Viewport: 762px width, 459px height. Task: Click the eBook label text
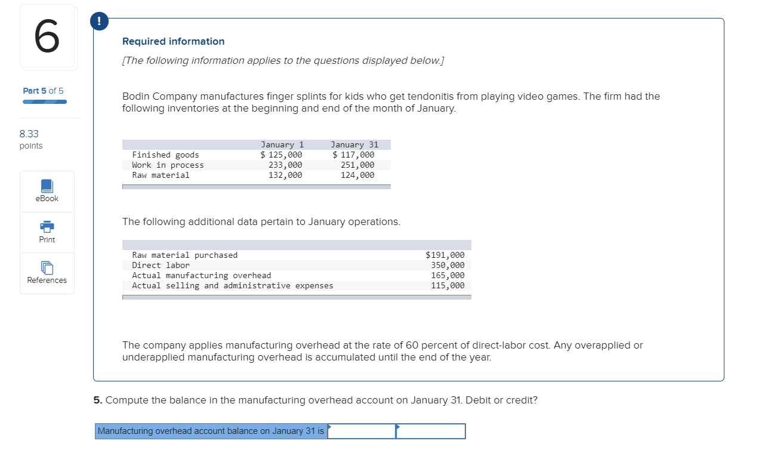pos(47,199)
